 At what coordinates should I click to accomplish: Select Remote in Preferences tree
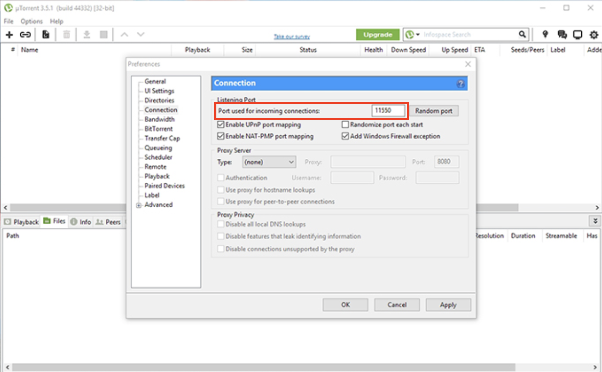[x=156, y=167]
